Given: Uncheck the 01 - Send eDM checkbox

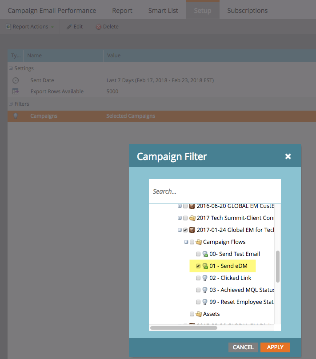Looking at the screenshot, I should coord(198,266).
